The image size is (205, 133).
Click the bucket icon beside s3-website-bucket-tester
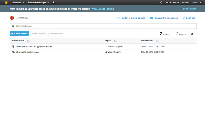13,52
